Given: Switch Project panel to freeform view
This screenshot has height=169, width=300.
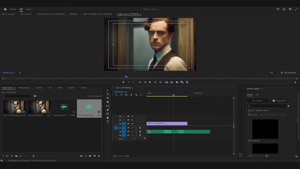Looking at the screenshot, I should (x=16, y=156).
